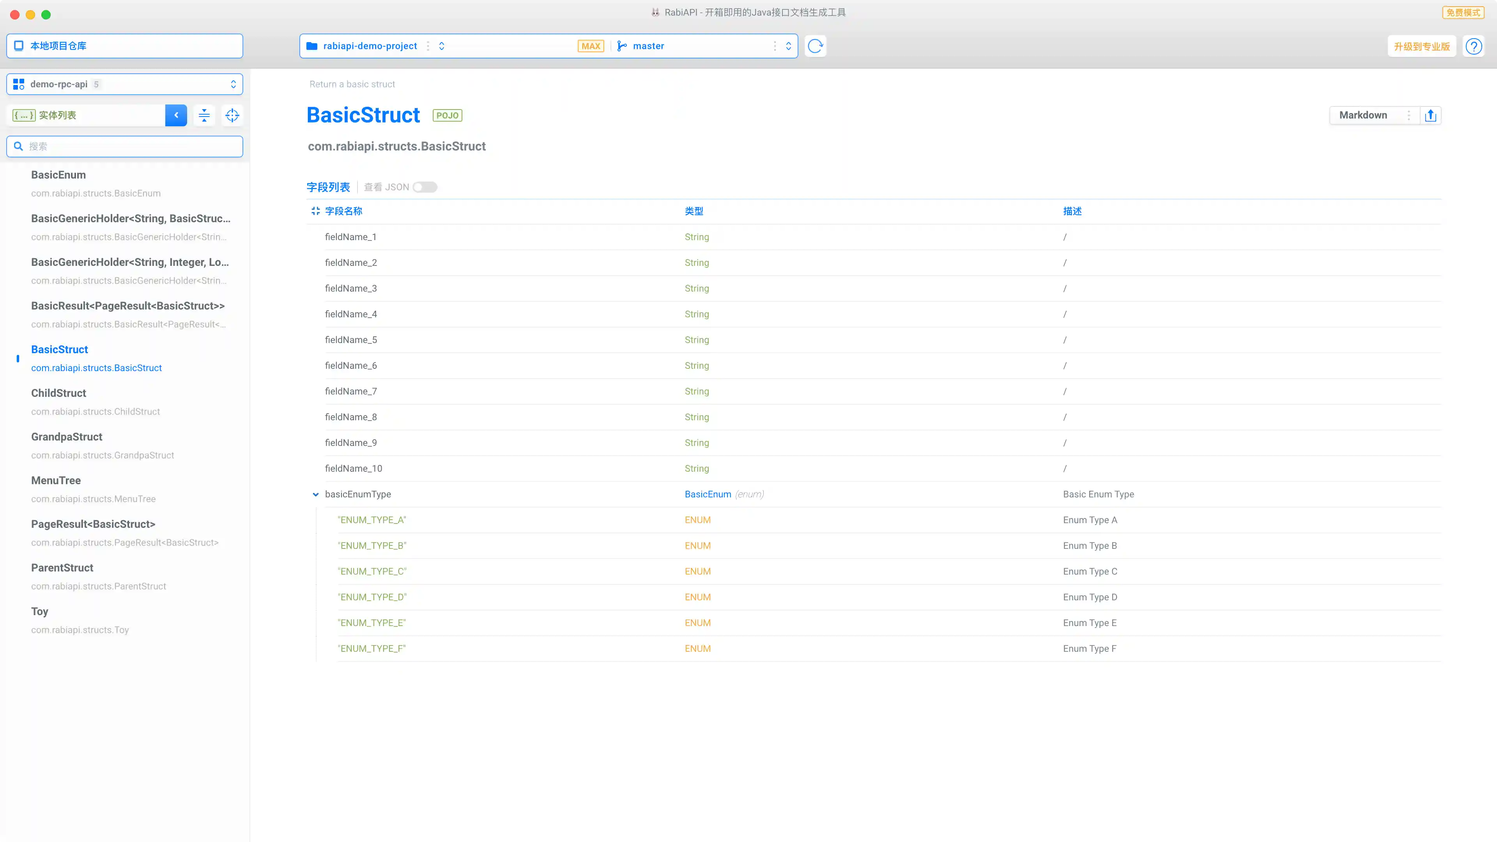The width and height of the screenshot is (1497, 842).
Task: Open the BasicEnum type link
Action: tap(707, 494)
